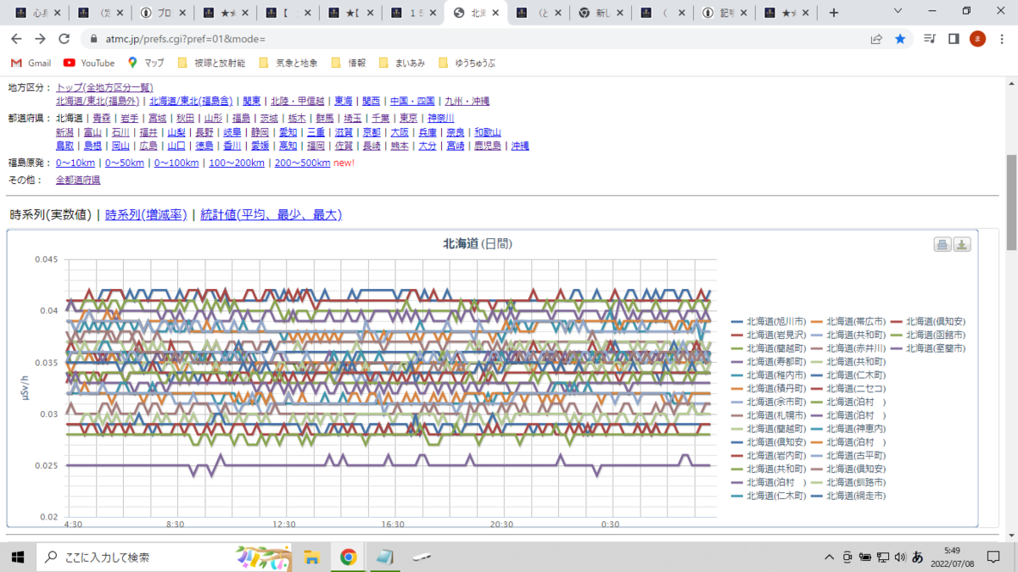
Task: Toggle 北海道(札幌市) series in legend
Action: click(769, 415)
